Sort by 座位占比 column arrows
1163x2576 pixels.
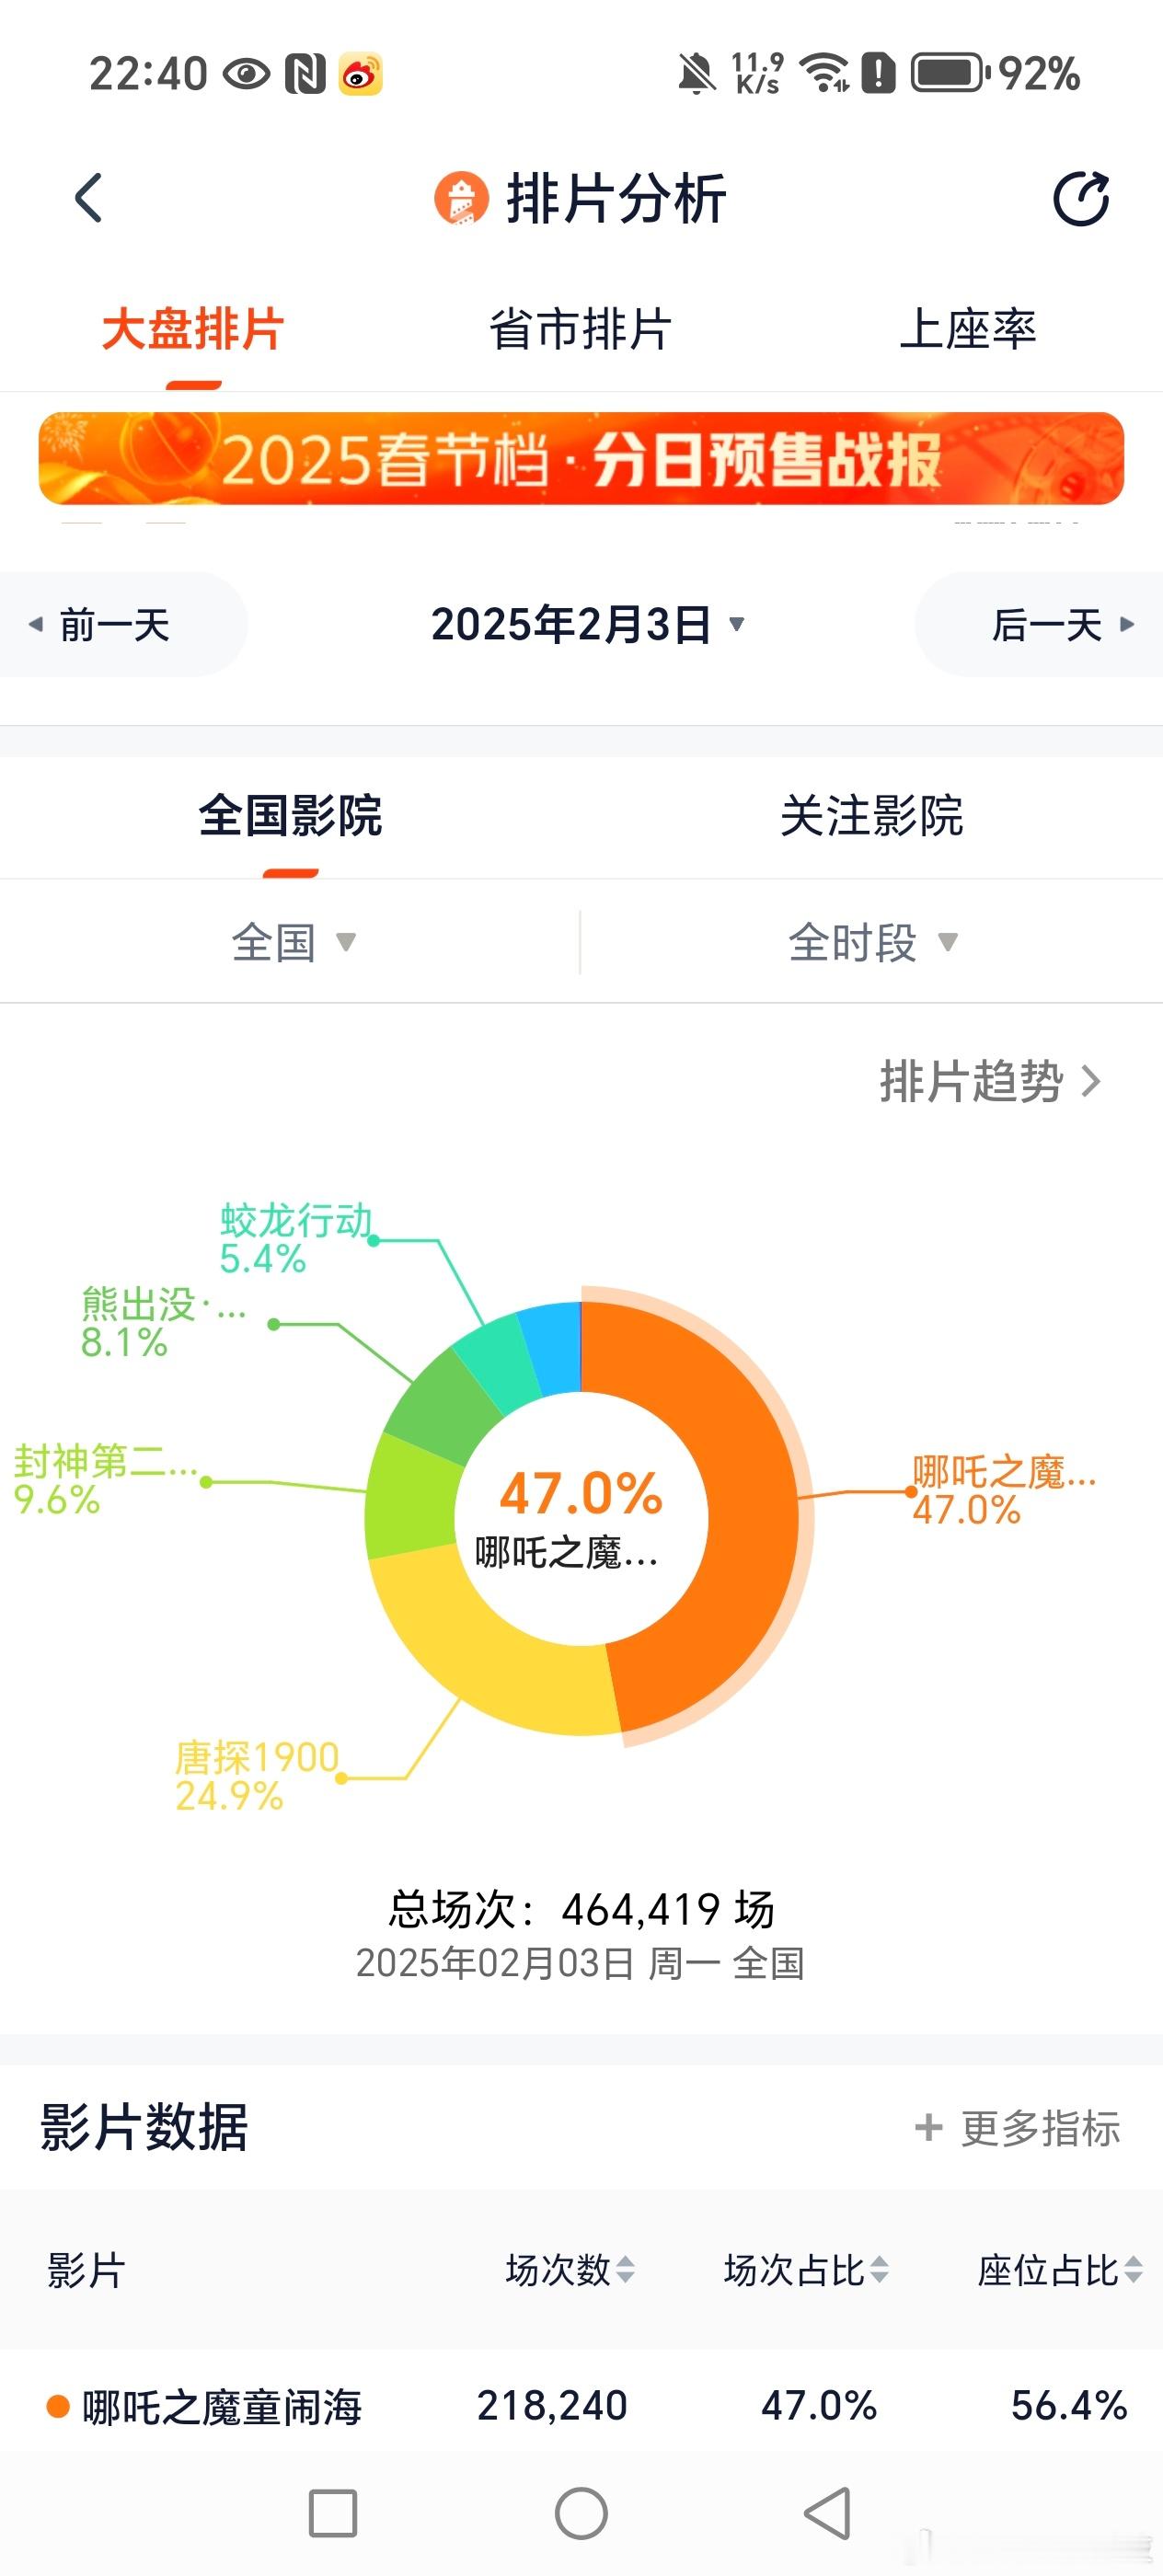1133,2270
